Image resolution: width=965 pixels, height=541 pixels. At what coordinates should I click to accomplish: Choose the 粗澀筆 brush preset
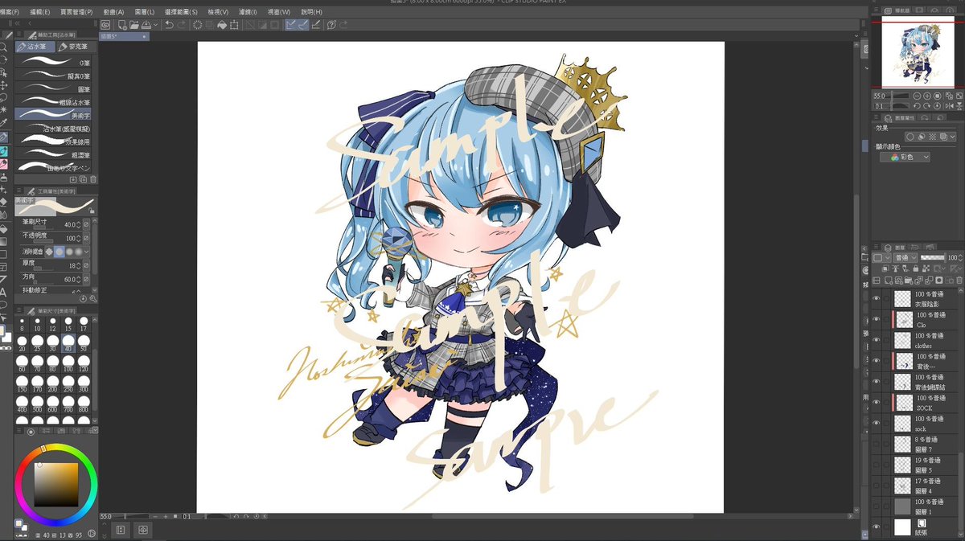(x=53, y=154)
